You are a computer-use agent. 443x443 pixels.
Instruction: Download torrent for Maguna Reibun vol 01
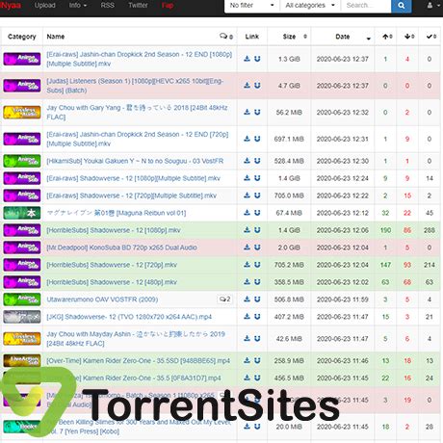[x=247, y=213]
